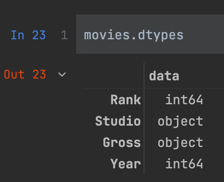Select the Year row label
Viewport: 224px width, 182px height.
click(x=126, y=164)
